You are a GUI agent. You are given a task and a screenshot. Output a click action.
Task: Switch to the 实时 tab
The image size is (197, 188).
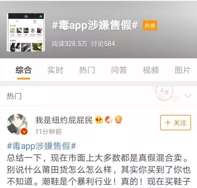tap(55, 70)
